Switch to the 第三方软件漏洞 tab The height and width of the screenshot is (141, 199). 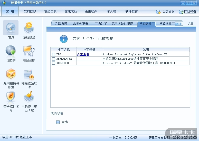(x=122, y=24)
